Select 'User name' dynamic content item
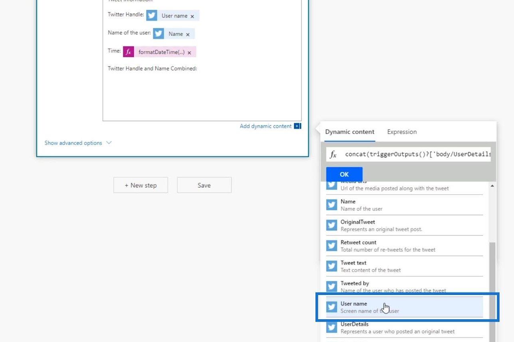514x342 pixels. 404,306
